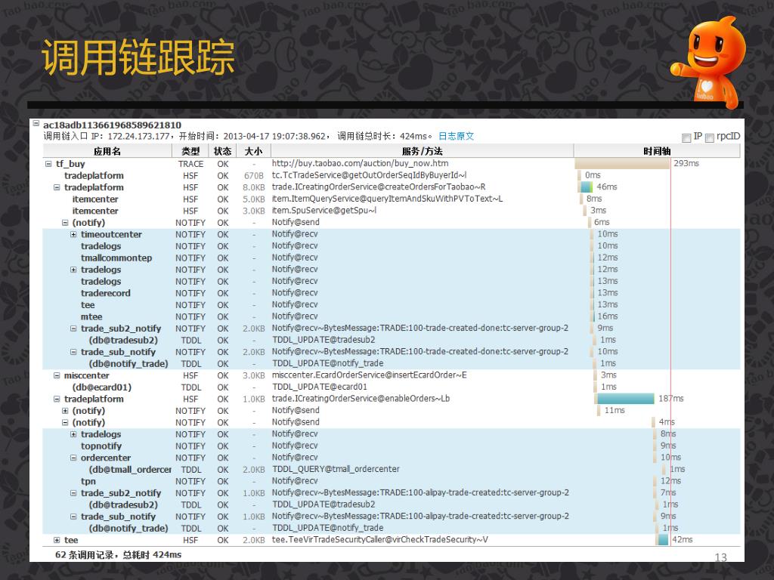Collapse trade_sub_notify alipay-trade-created node
The height and width of the screenshot is (580, 774).
73,517
